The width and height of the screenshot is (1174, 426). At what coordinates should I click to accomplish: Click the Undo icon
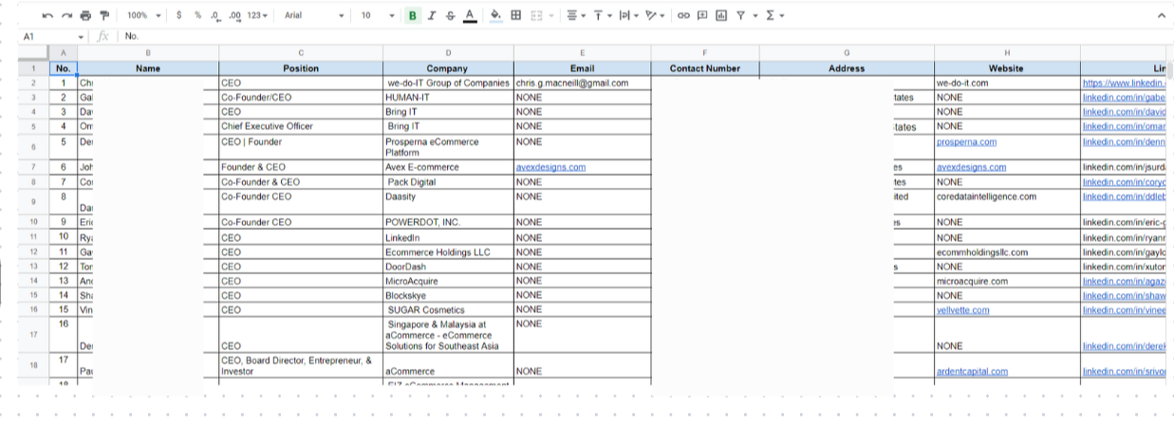pos(47,15)
